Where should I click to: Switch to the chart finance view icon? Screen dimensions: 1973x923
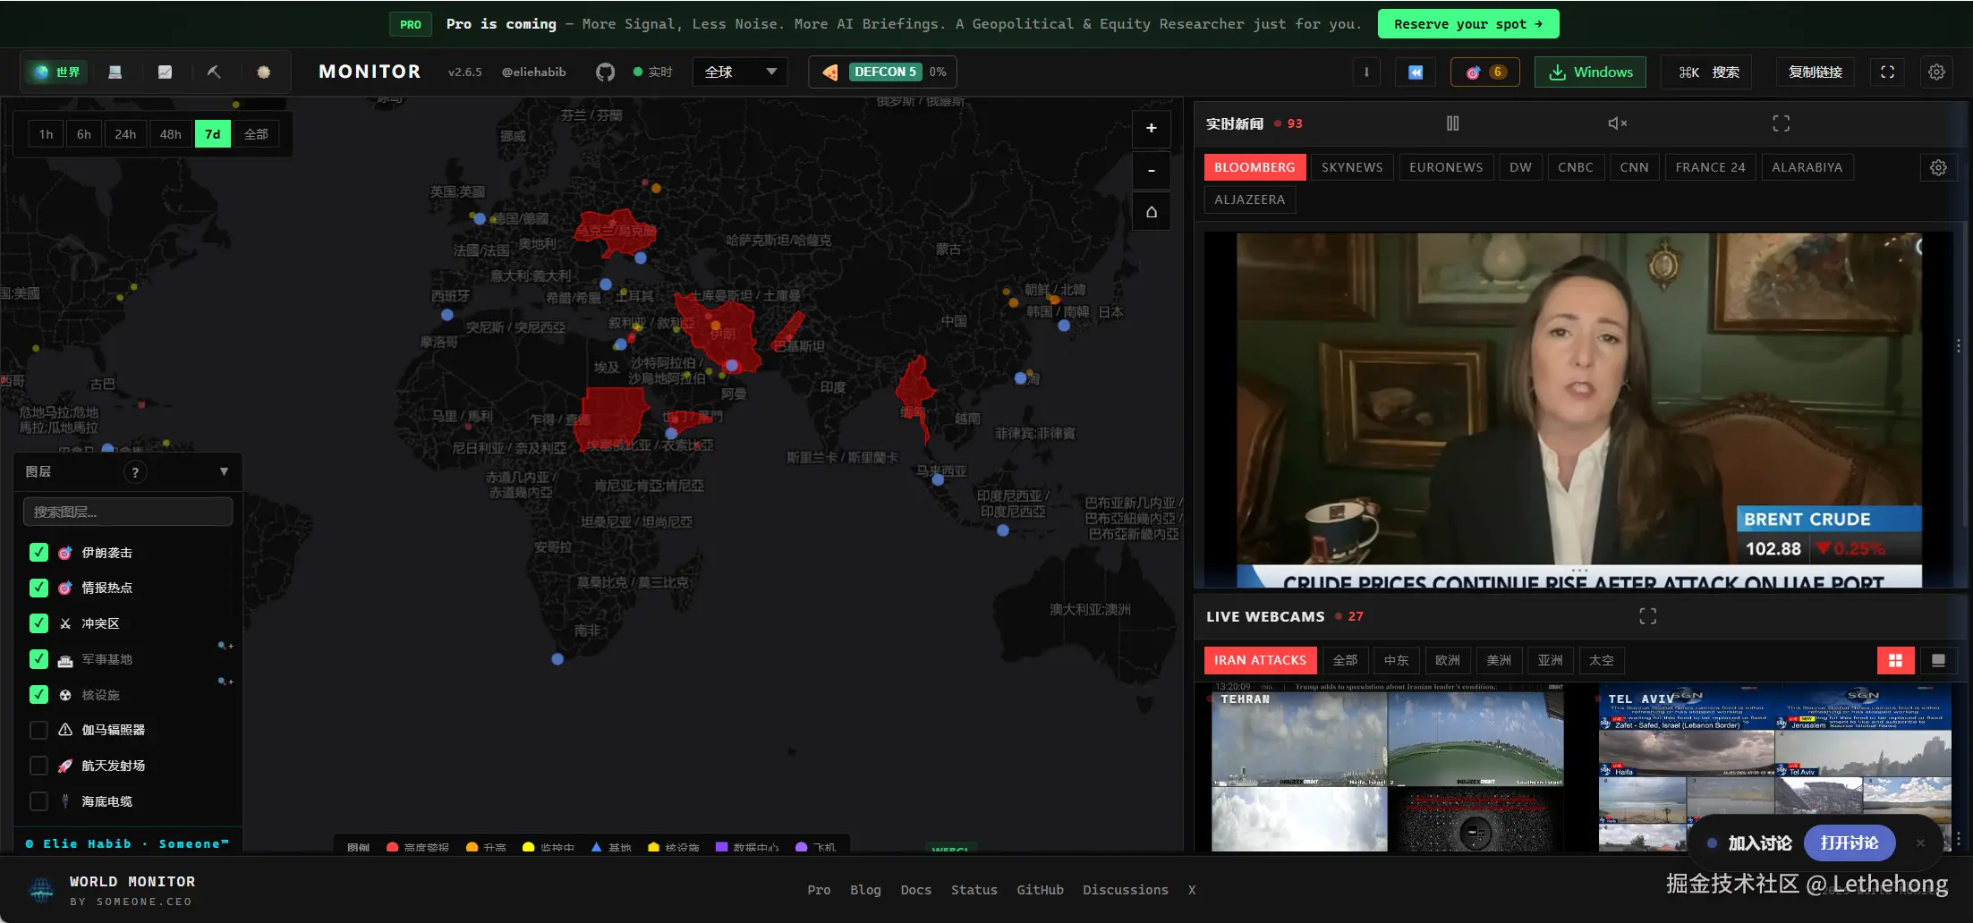pos(165,72)
